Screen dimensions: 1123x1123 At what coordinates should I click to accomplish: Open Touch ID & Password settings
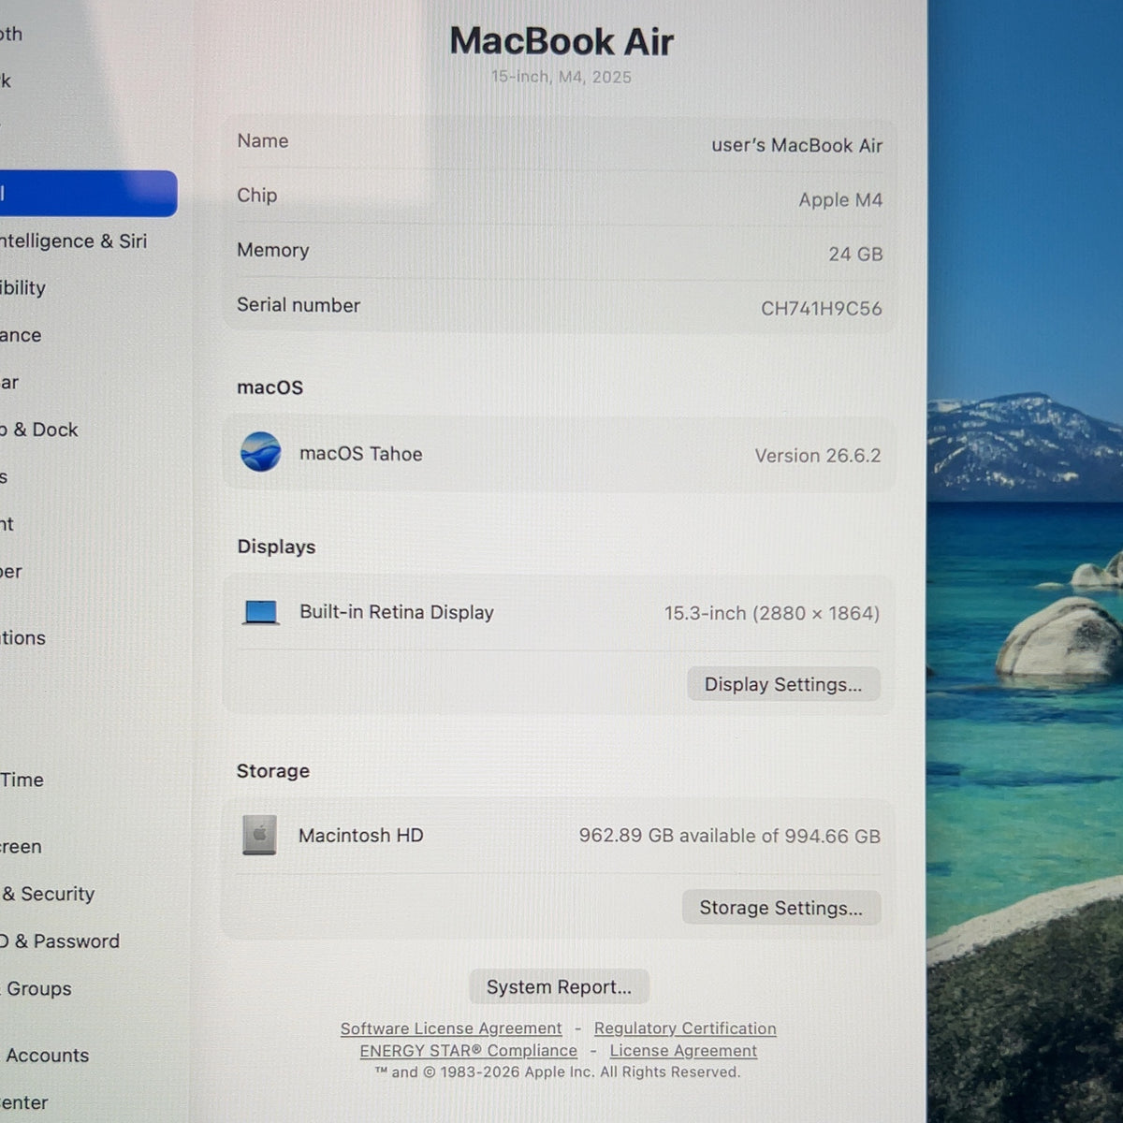60,941
